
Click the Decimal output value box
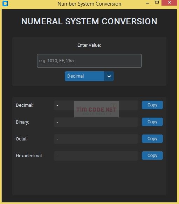[x=96, y=105]
